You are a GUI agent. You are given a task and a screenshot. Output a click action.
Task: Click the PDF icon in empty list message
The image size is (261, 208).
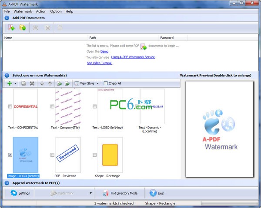(x=143, y=46)
